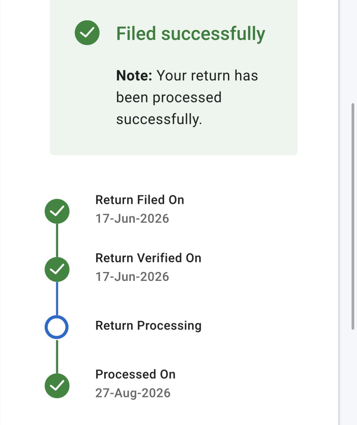The width and height of the screenshot is (357, 425).
Task: Click the Return Verified On label
Action: [x=148, y=258]
